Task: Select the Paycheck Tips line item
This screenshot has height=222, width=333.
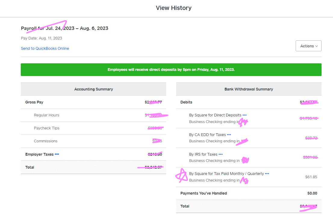Action: click(46, 128)
